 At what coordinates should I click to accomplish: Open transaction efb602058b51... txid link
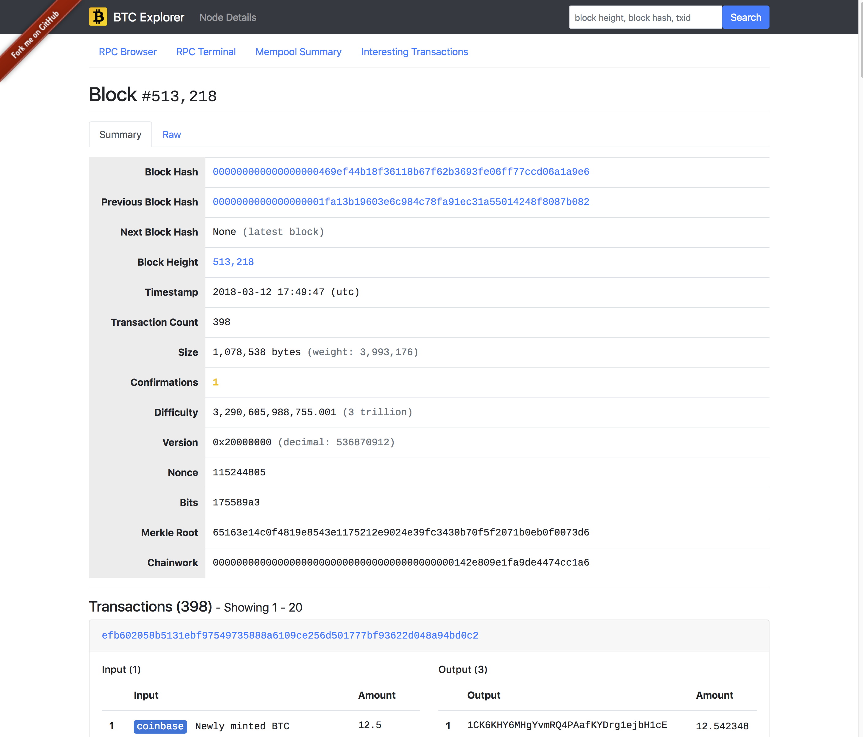pos(290,635)
